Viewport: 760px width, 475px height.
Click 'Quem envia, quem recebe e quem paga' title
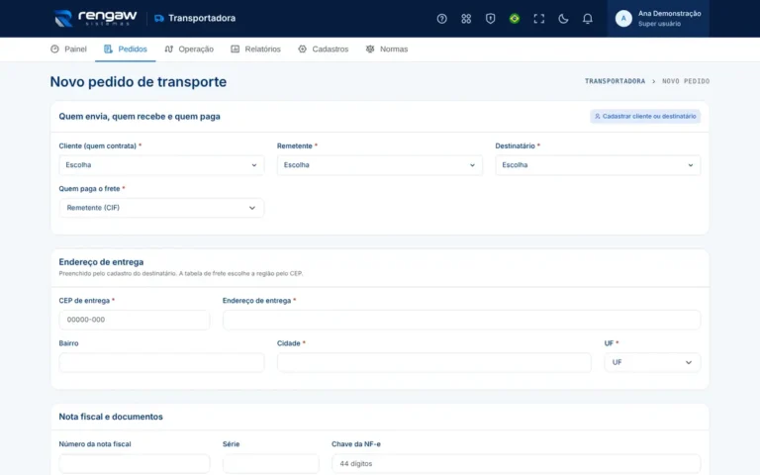pyautogui.click(x=140, y=117)
